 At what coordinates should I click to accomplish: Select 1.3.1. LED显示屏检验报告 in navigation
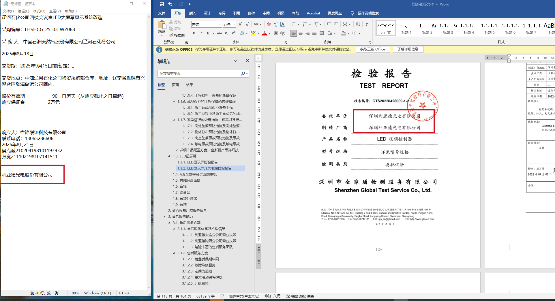click(x=198, y=162)
